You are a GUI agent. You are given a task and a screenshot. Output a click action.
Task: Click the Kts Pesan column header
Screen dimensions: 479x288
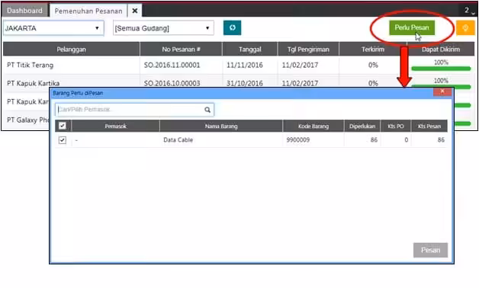click(429, 126)
